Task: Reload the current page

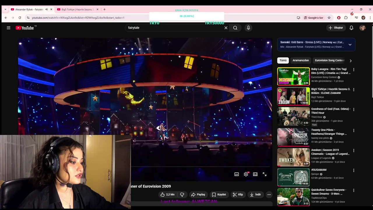Action: (20, 18)
